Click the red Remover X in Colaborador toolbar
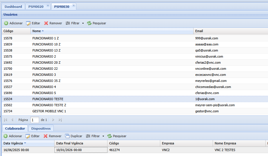Viewport: 268px width, 156px height. pos(45,136)
